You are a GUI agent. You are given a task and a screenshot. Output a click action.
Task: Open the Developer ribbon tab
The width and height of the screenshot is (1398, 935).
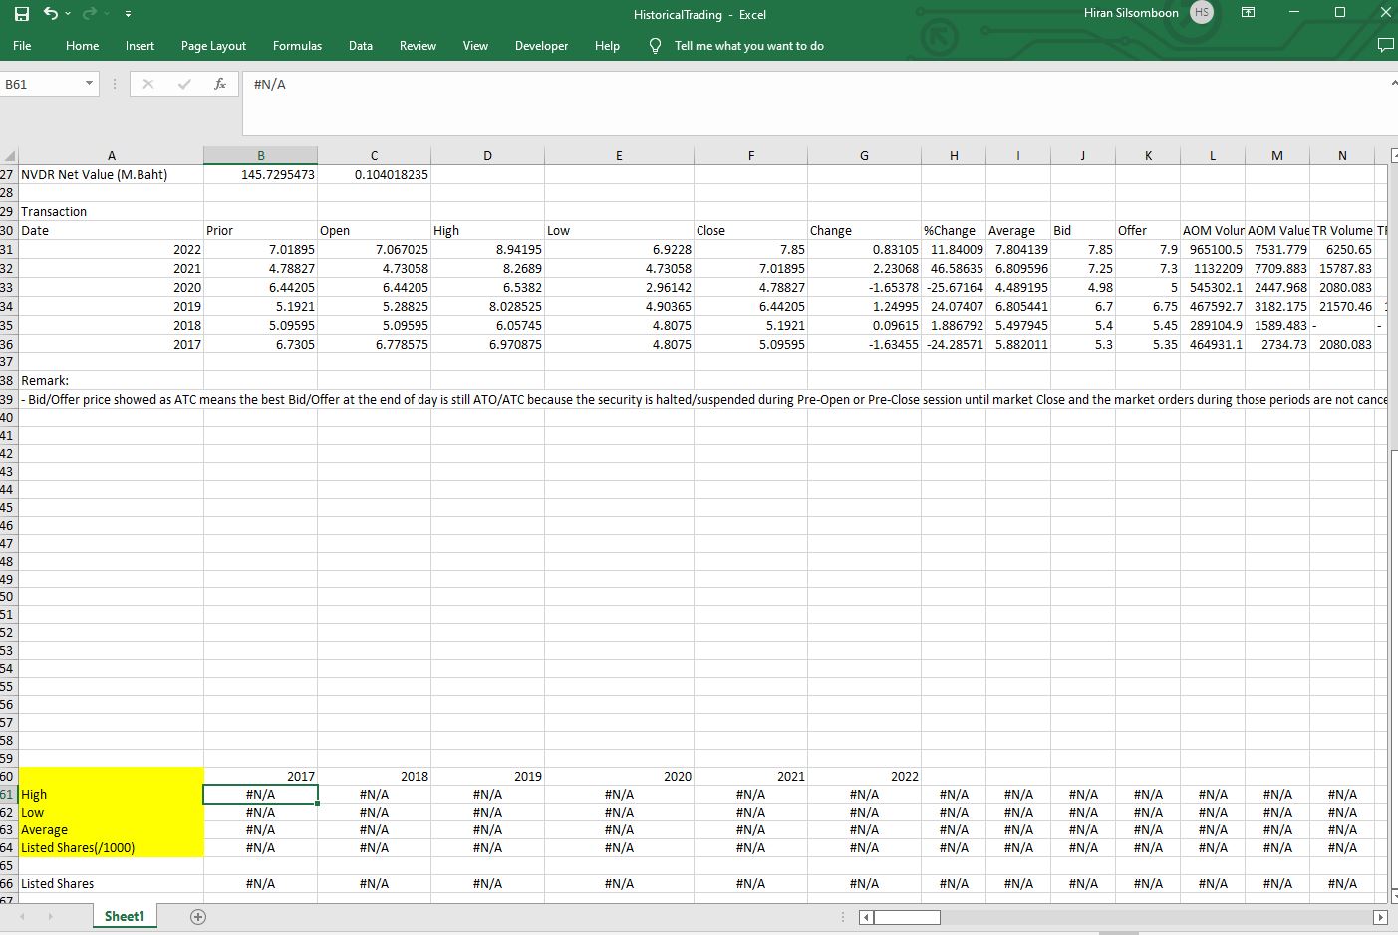pyautogui.click(x=541, y=46)
